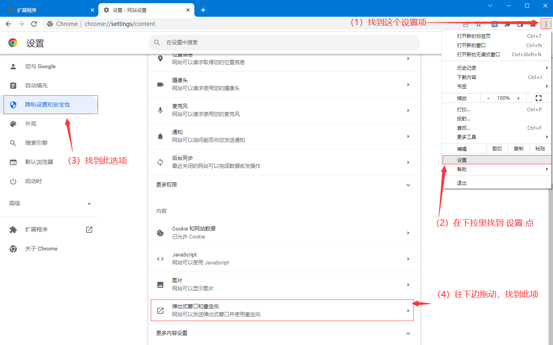The width and height of the screenshot is (553, 345).
Task: Open the Extensions puzzle icon
Action: (507, 24)
